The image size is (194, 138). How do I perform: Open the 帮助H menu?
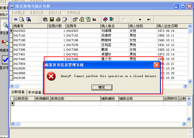pyautogui.click(x=73, y=13)
